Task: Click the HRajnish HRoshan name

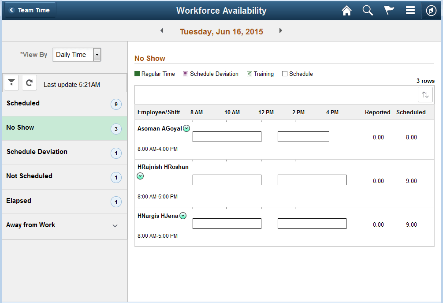Action: click(163, 167)
